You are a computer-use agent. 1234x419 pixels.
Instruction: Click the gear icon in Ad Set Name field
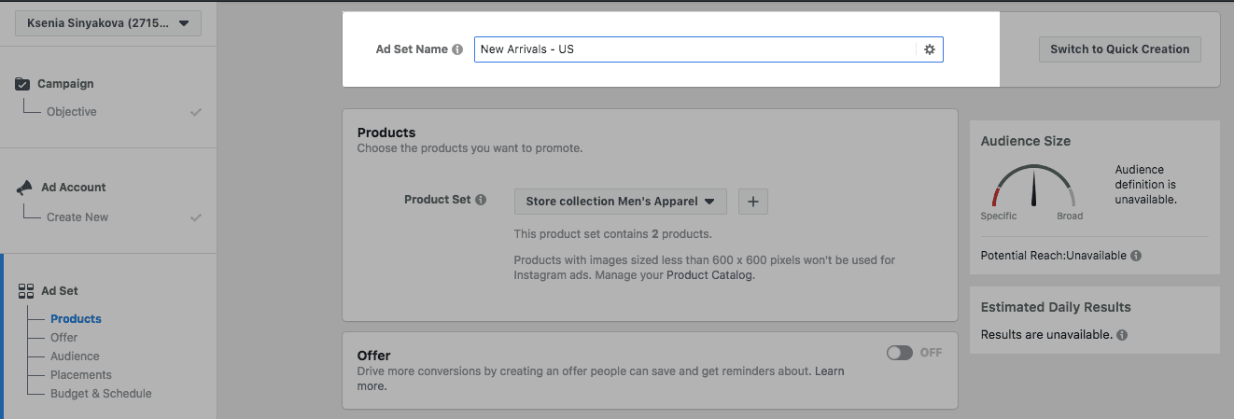[x=929, y=49]
